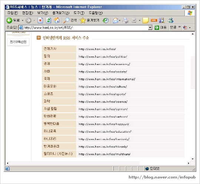Click the horizontal scrollbar left arrow
The image size is (200, 184).
[x=7, y=163]
